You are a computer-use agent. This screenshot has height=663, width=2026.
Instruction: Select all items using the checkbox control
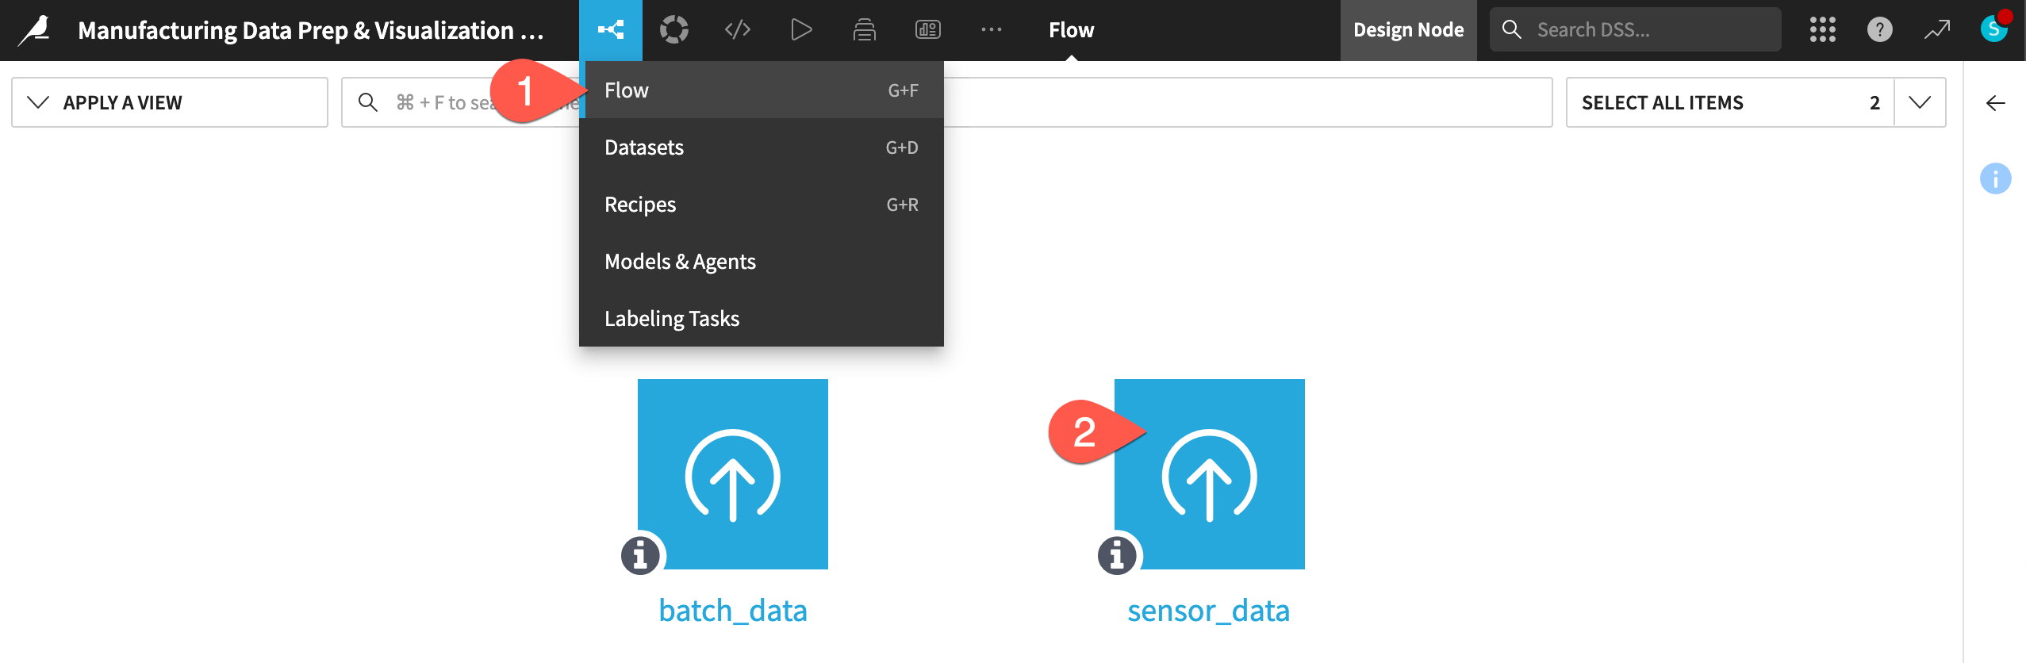coord(1663,102)
